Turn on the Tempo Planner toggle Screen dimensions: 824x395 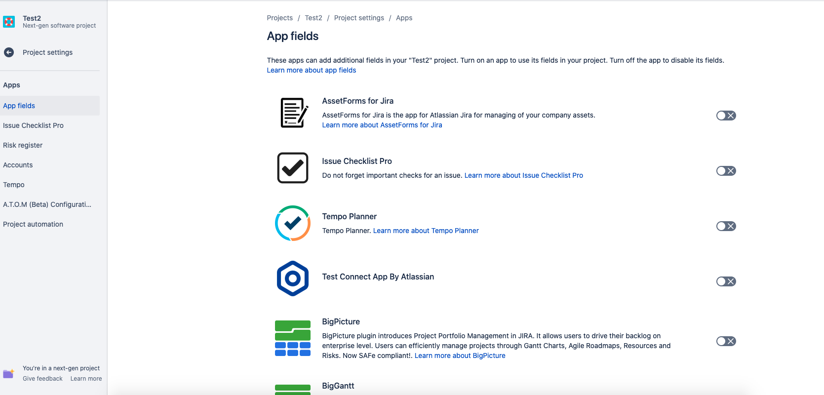726,226
